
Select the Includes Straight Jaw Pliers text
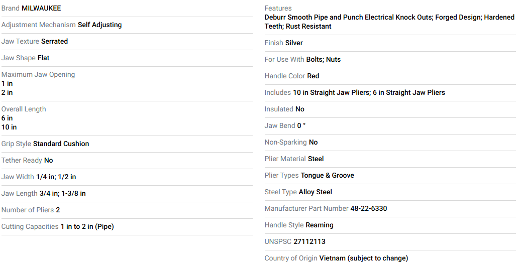[369, 93]
